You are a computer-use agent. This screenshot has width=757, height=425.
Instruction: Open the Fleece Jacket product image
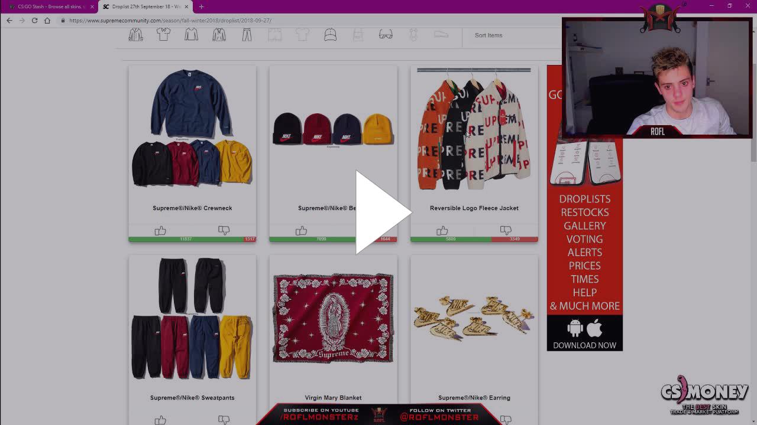(x=474, y=129)
